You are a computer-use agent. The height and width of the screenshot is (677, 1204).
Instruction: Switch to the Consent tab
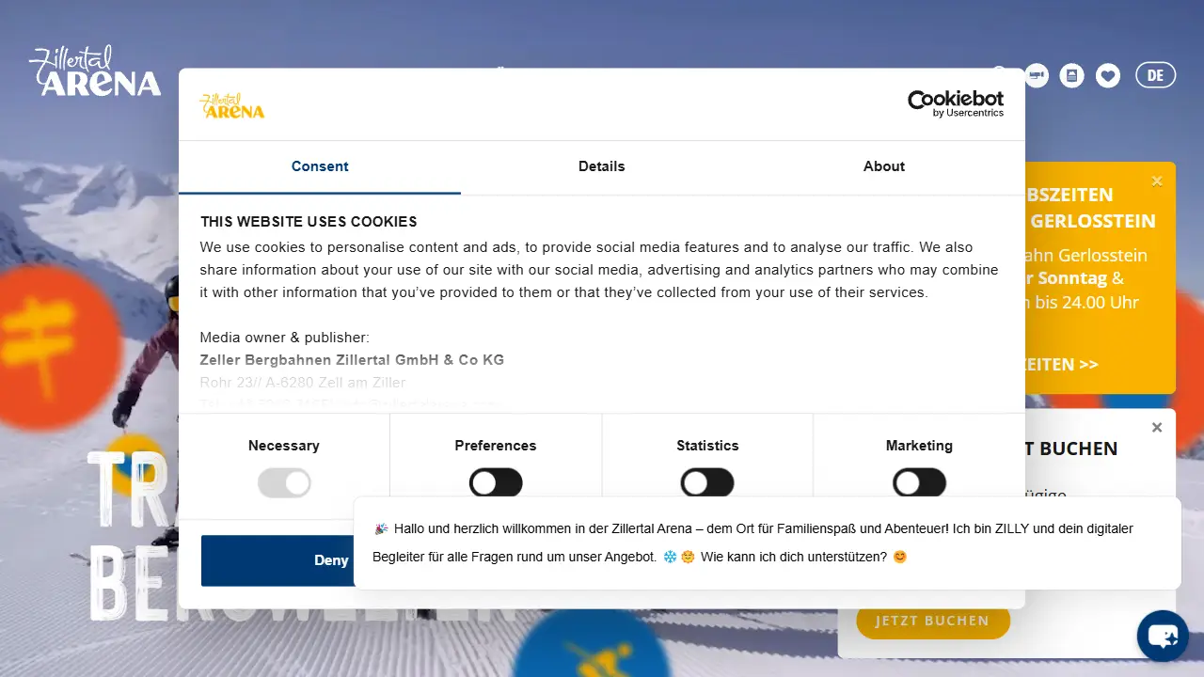click(320, 166)
